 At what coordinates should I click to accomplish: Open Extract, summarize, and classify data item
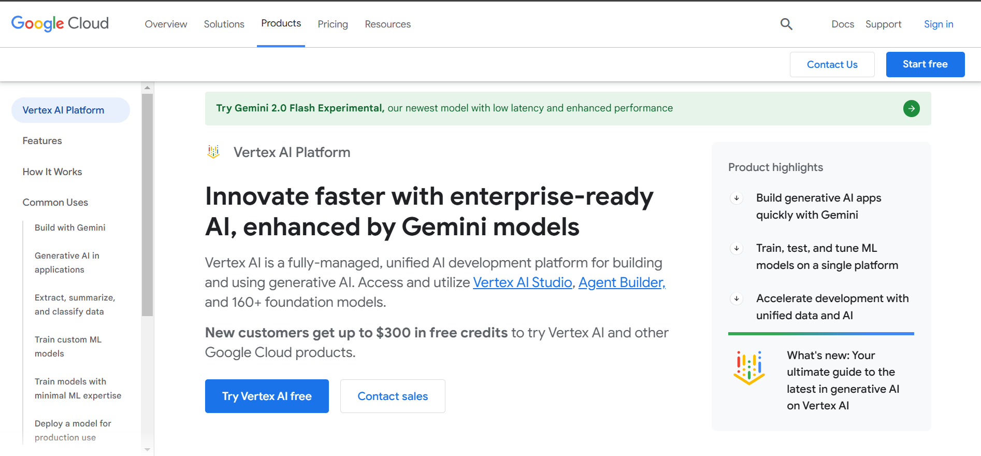click(75, 304)
